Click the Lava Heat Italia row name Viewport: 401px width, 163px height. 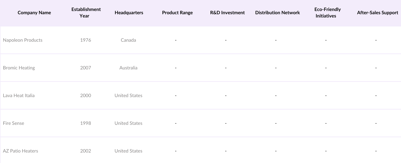click(19, 96)
